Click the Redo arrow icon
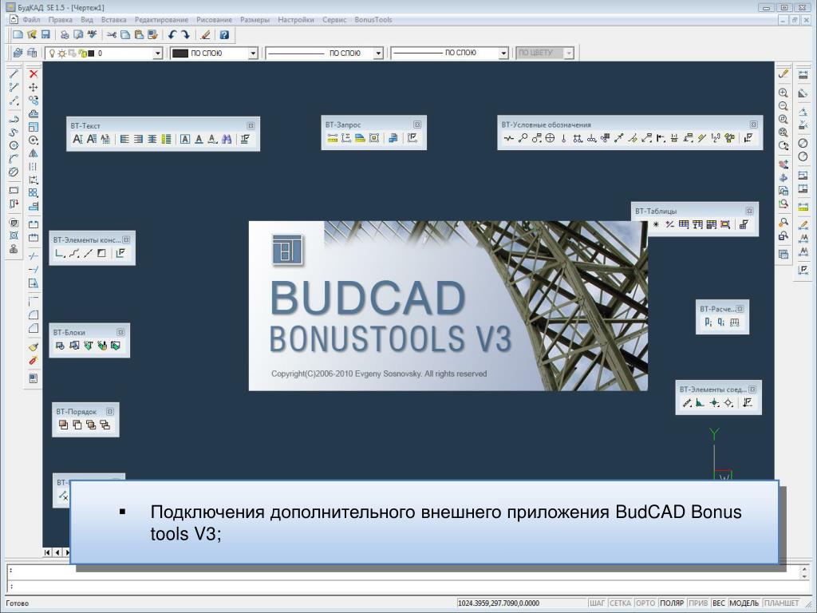The image size is (817, 613). [185, 34]
